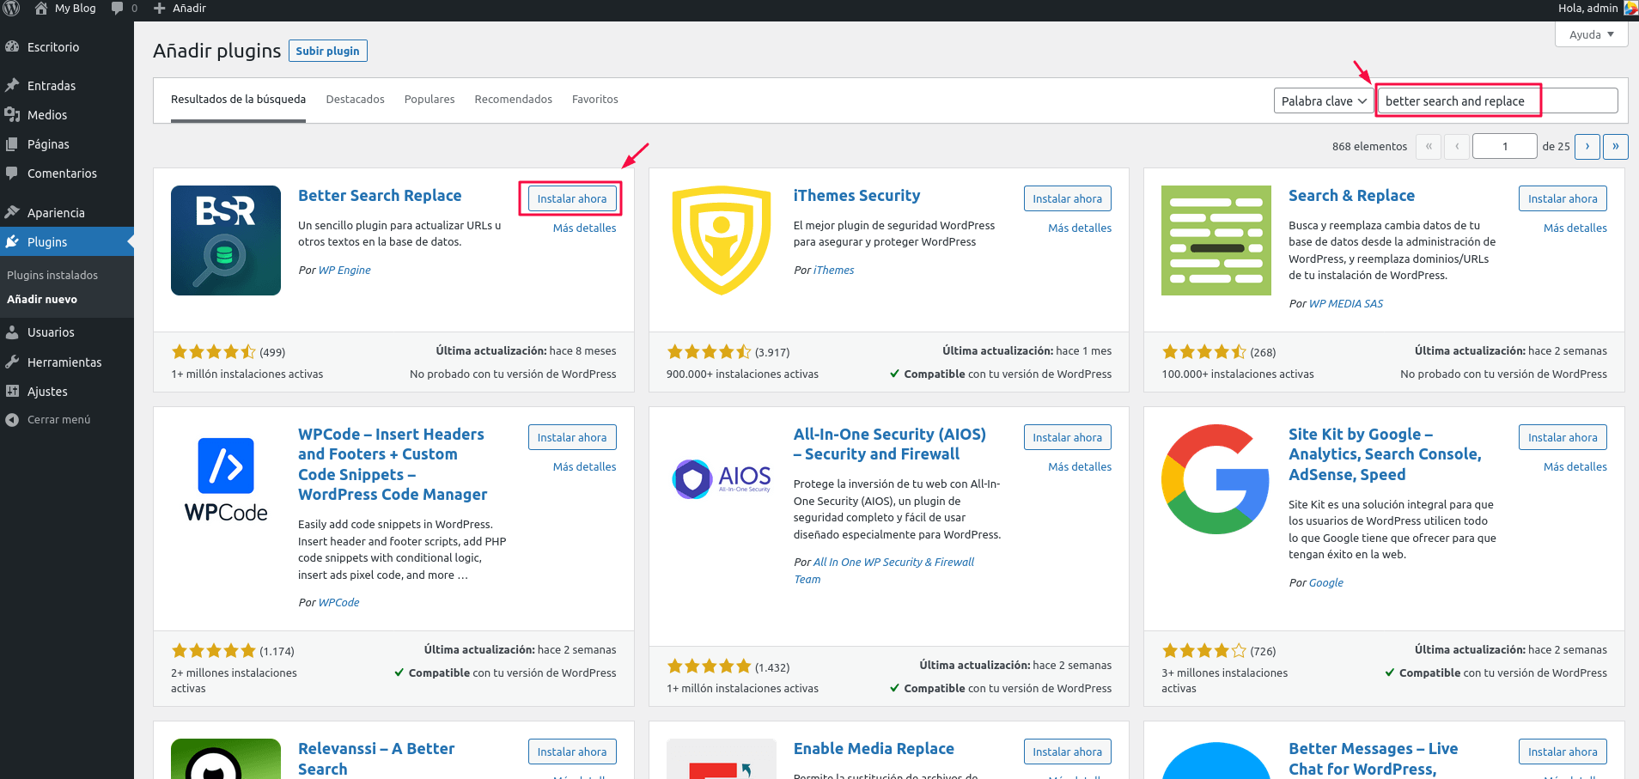Click the Usuarios person icon
Viewport: 1639px width, 779px height.
point(12,332)
